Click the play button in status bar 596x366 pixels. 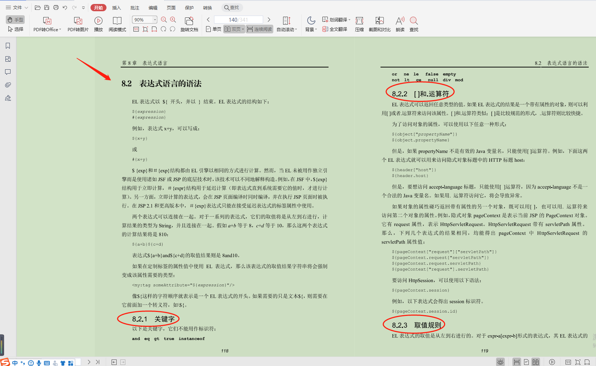552,362
